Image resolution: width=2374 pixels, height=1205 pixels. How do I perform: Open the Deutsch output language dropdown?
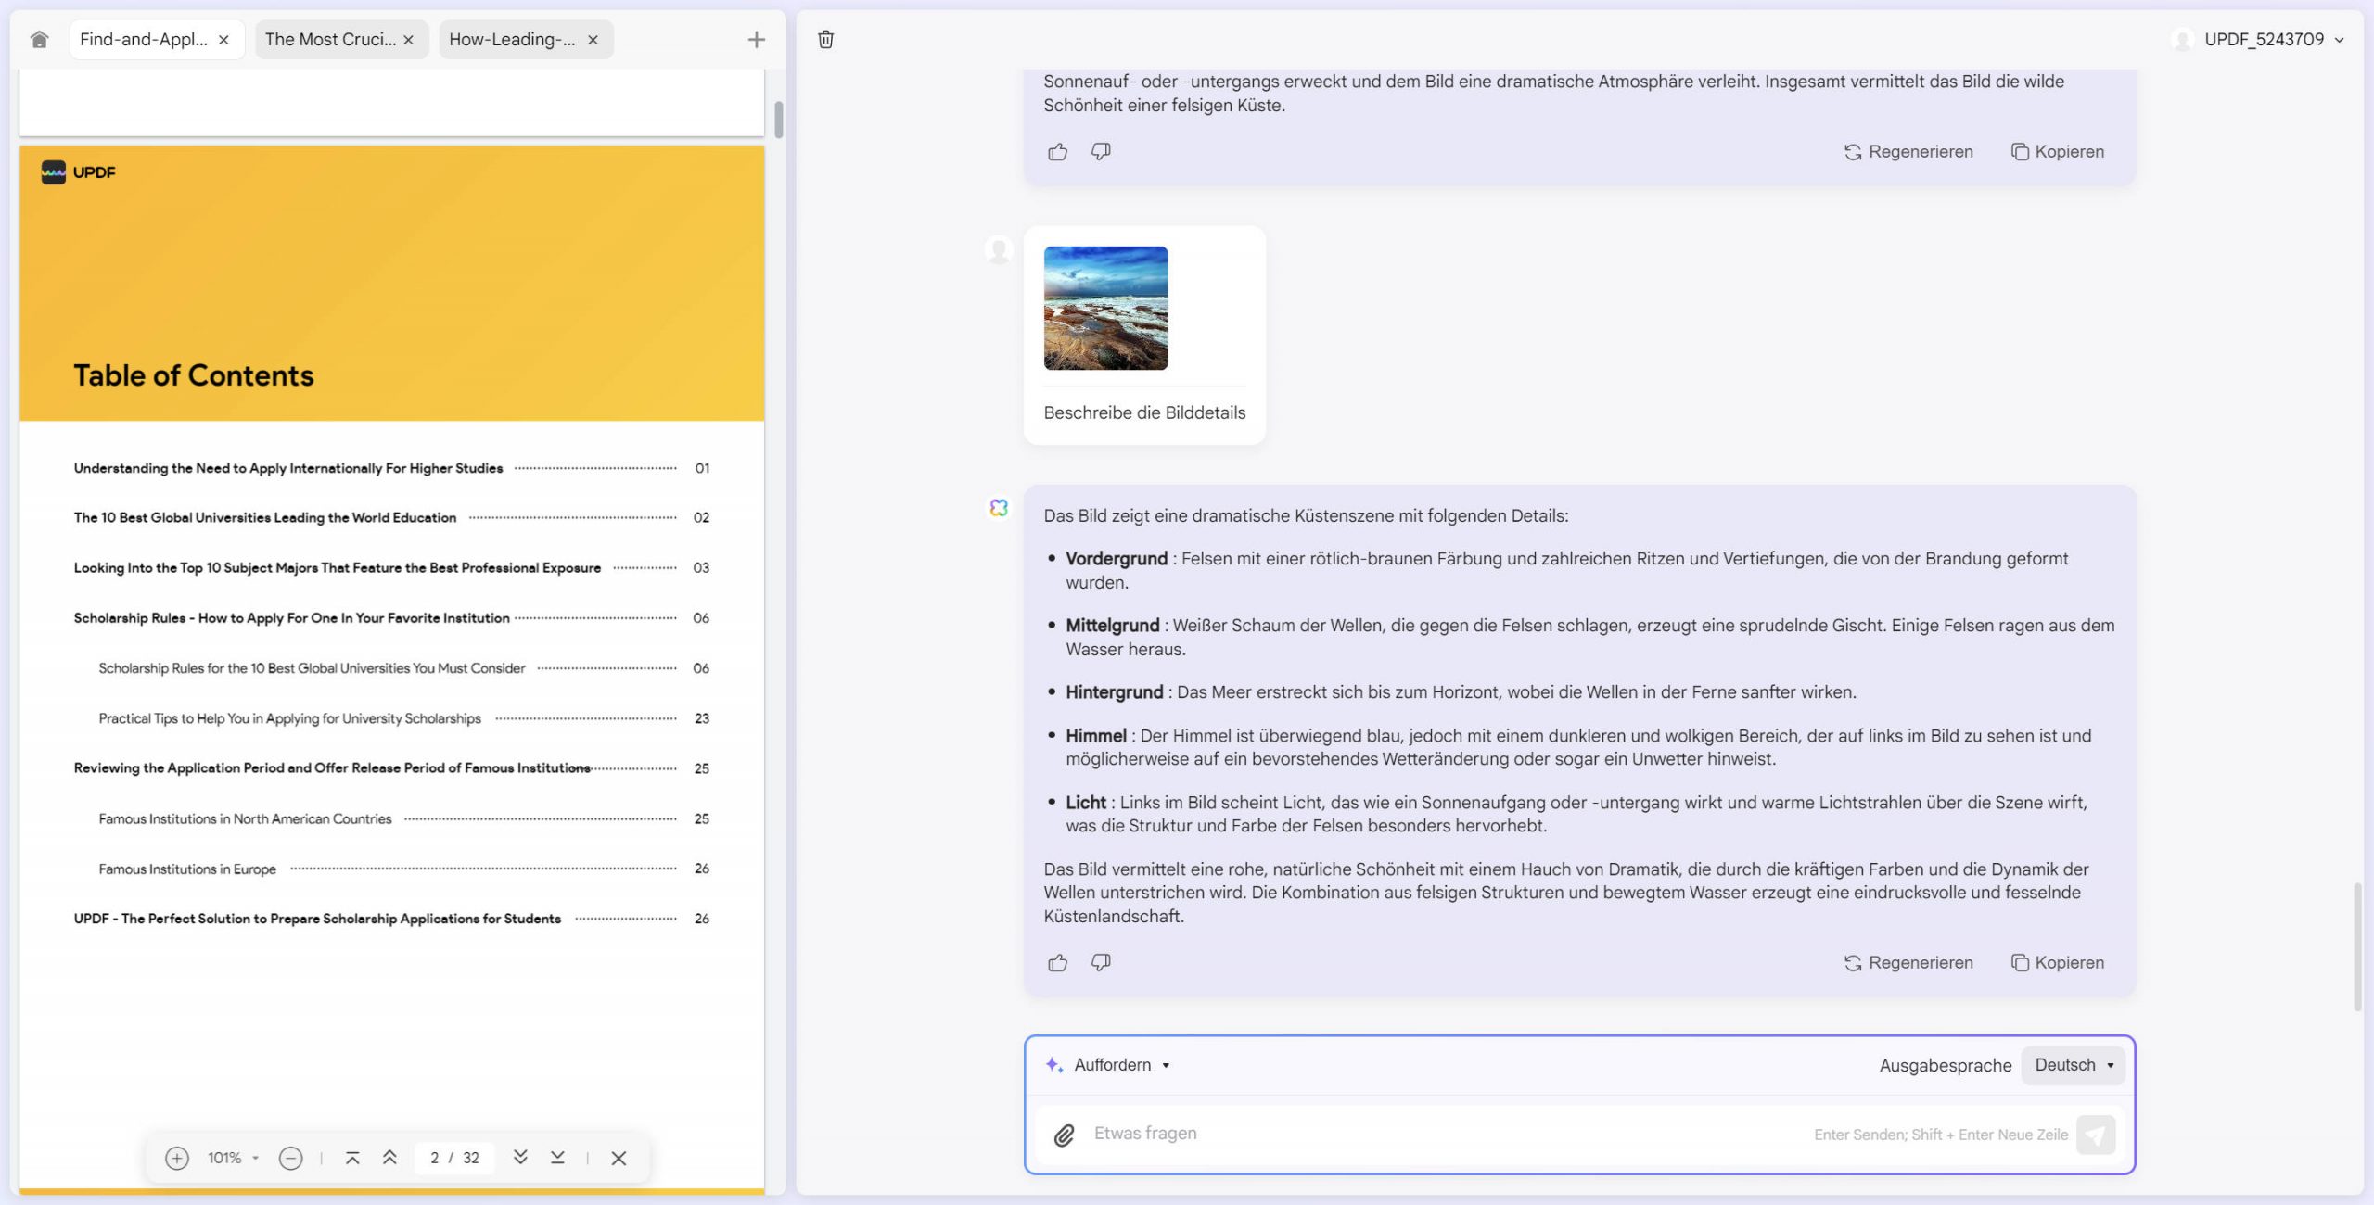pyautogui.click(x=2074, y=1065)
